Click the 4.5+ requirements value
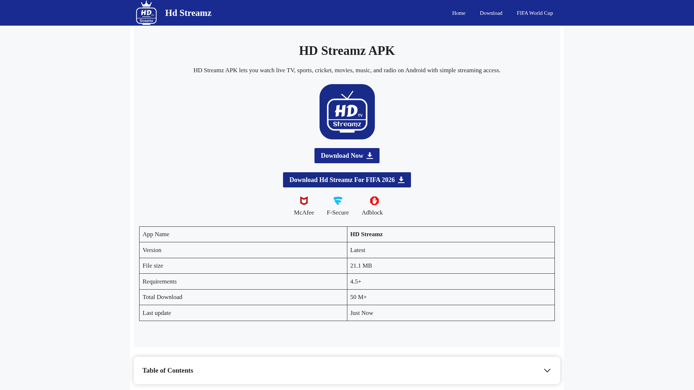 [x=356, y=281]
